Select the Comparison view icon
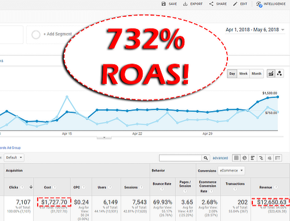The height and width of the screenshot is (221, 290). tap(261, 158)
